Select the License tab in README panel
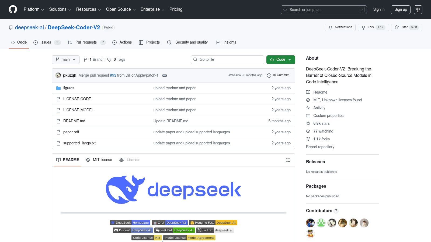Viewport: 431px width, 242px height. (x=129, y=160)
